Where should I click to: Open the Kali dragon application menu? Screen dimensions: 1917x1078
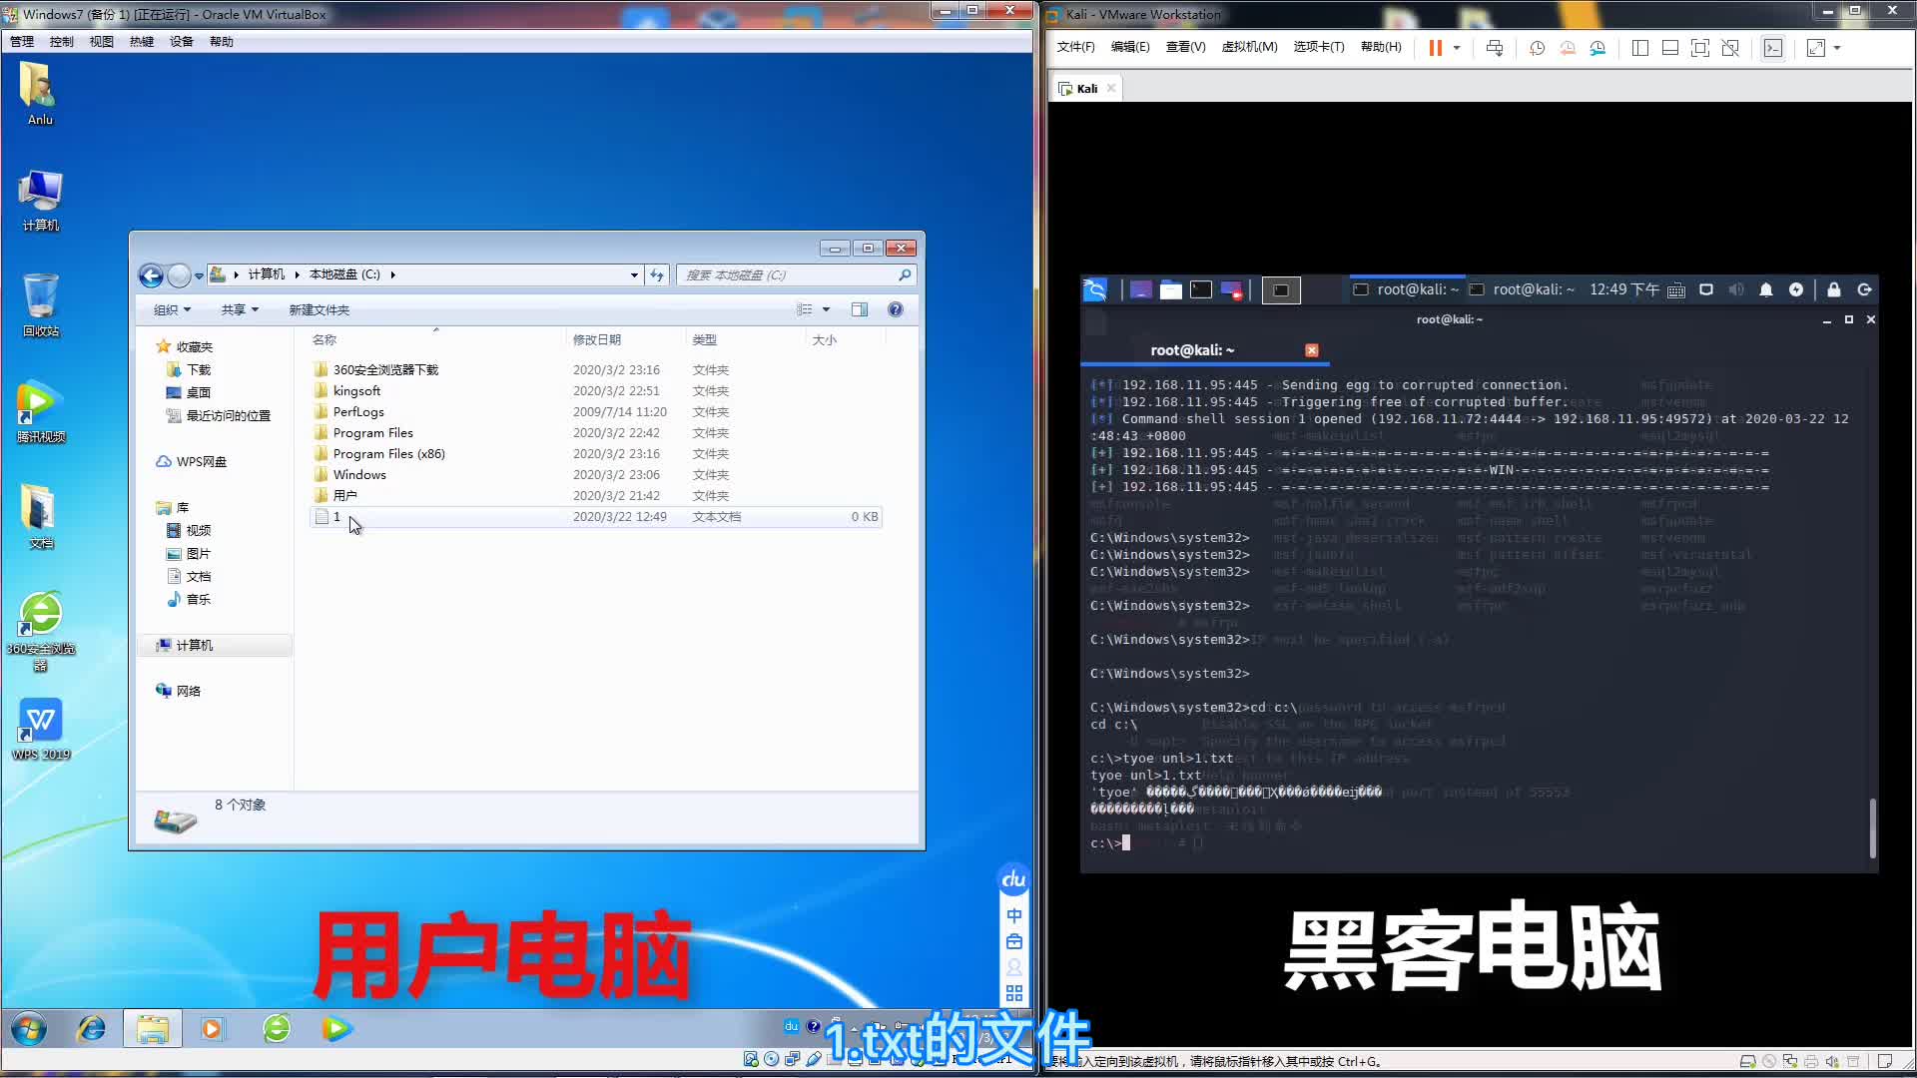1095,289
